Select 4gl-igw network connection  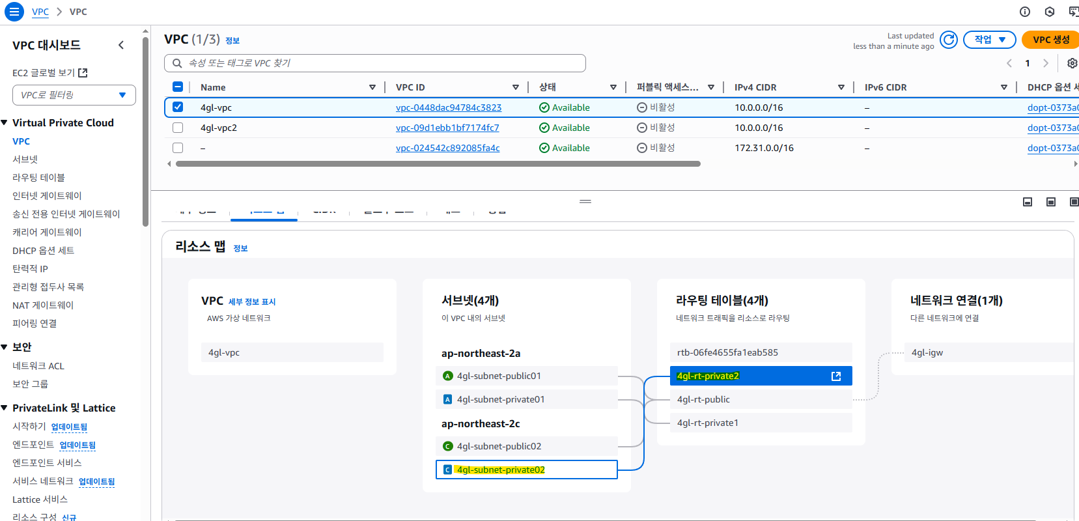988,352
